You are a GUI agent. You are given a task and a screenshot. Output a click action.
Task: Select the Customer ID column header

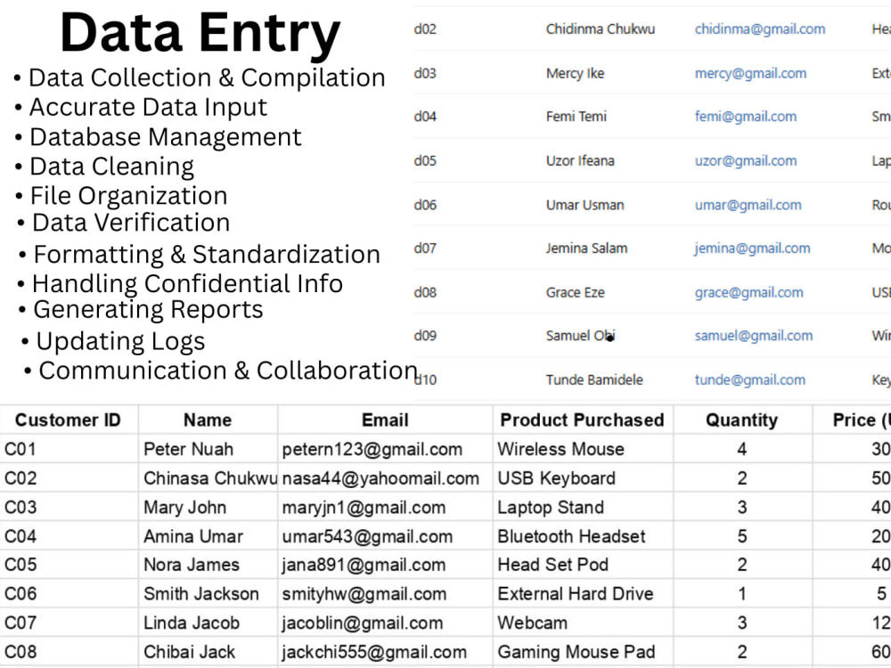click(69, 420)
